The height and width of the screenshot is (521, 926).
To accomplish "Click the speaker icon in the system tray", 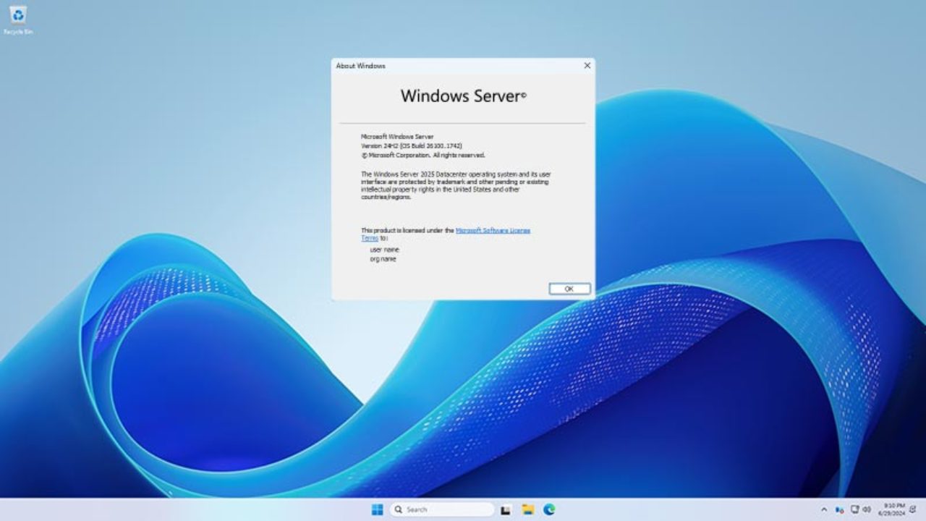I will pyautogui.click(x=866, y=509).
